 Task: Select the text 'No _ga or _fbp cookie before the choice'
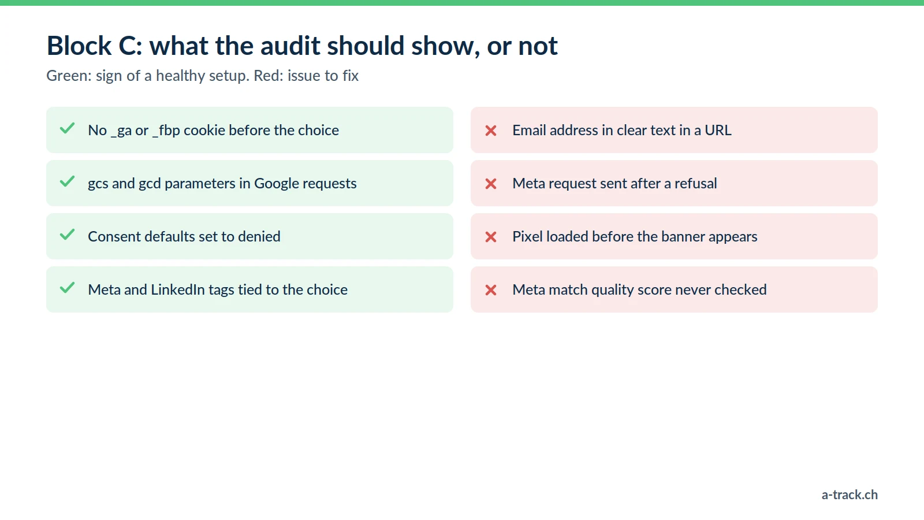[213, 131]
